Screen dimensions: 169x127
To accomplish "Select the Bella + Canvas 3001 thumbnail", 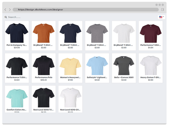I will click(124, 66).
